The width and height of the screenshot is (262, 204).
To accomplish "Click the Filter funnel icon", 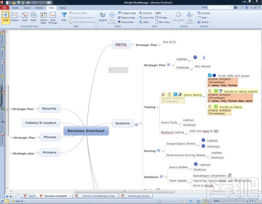I will click(64, 15).
